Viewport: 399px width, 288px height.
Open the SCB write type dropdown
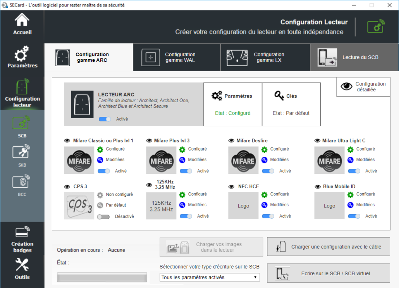pos(210,277)
